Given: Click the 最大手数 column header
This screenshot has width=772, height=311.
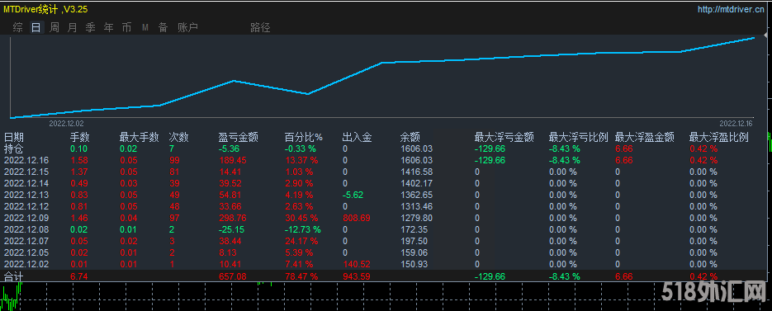Looking at the screenshot, I should pyautogui.click(x=140, y=137).
